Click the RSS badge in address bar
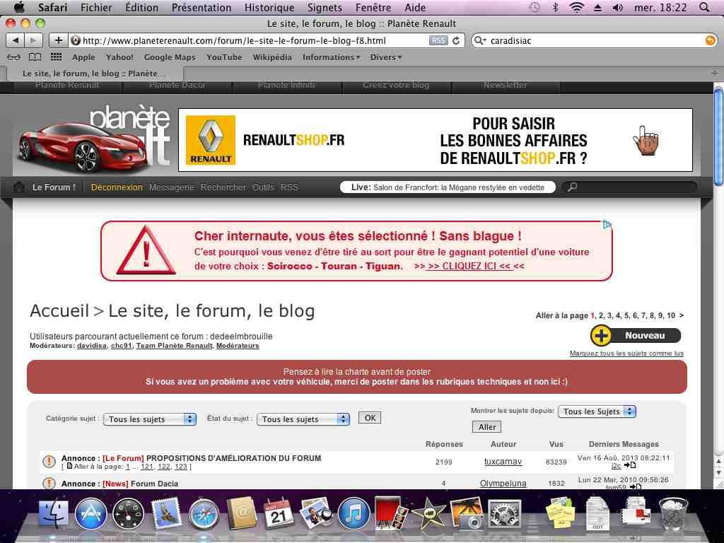This screenshot has width=724, height=543. (x=438, y=40)
